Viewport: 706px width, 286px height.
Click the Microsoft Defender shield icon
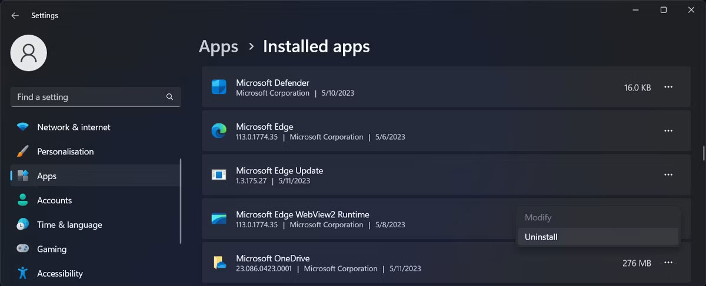219,88
